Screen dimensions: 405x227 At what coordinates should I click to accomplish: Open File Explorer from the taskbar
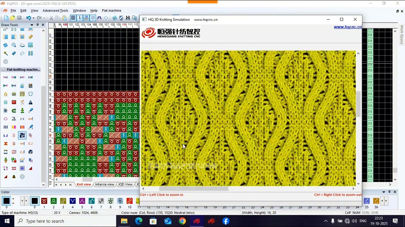click(124, 221)
